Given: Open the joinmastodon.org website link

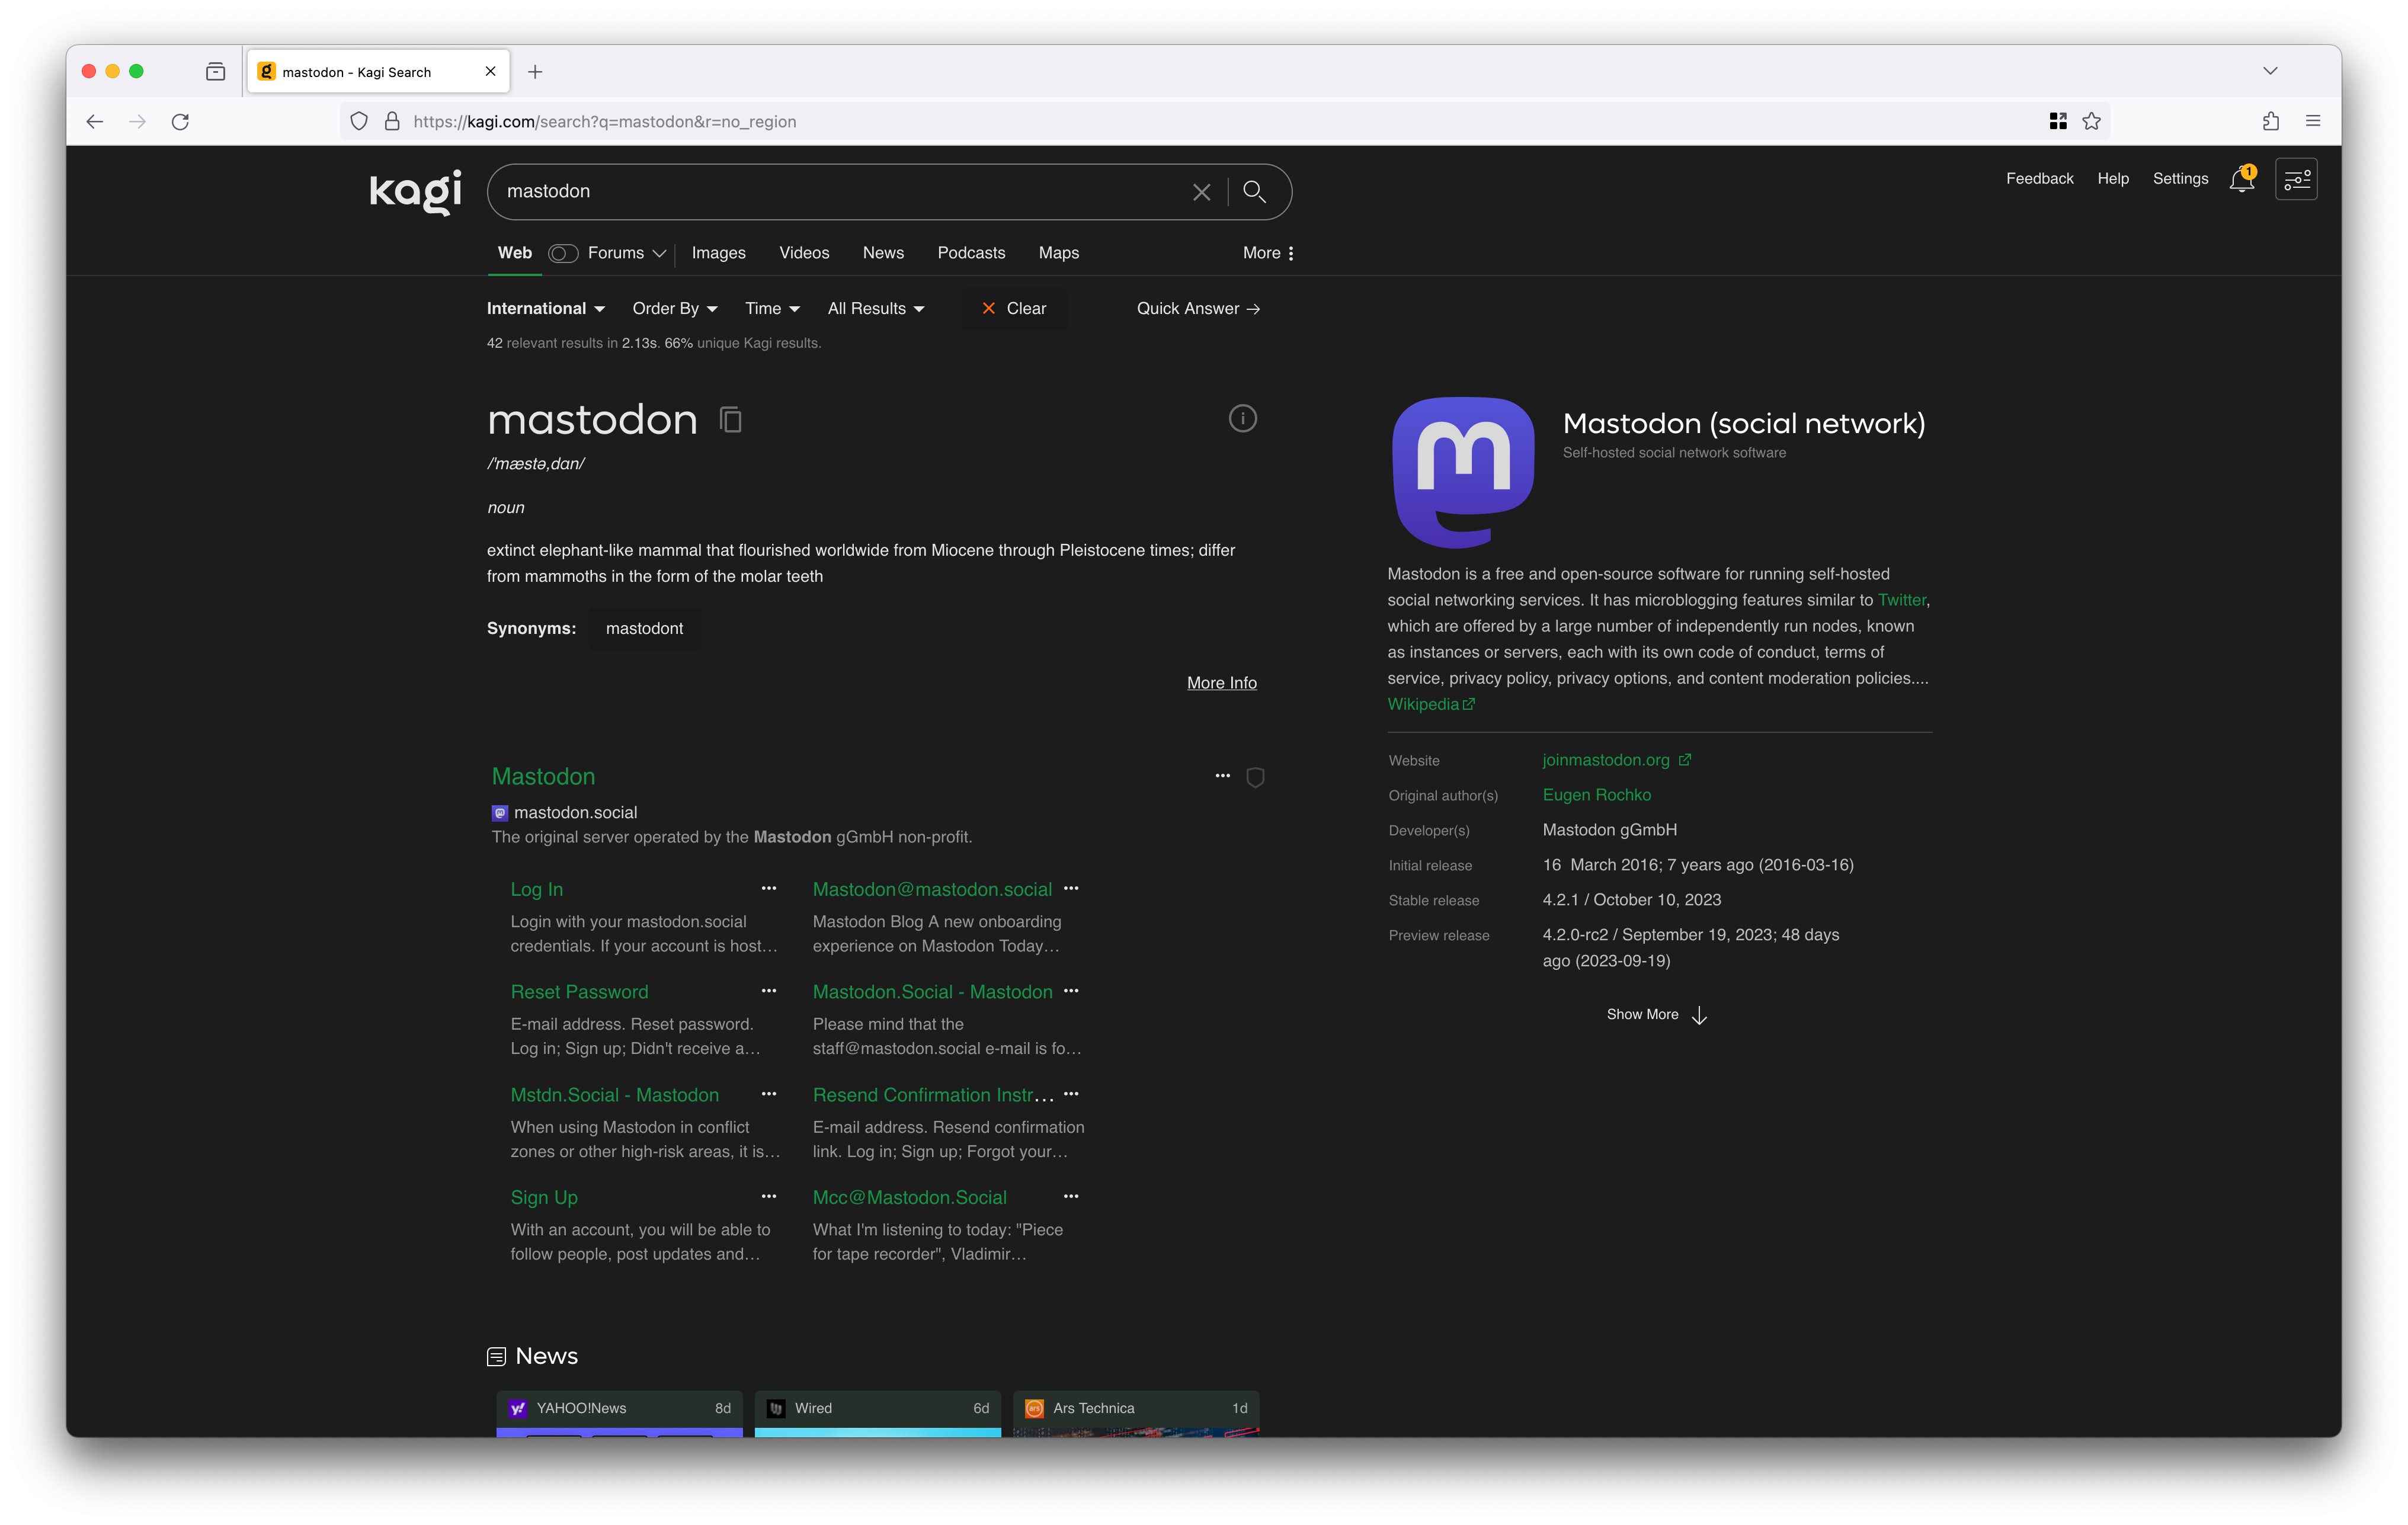Looking at the screenshot, I should click(x=1616, y=760).
